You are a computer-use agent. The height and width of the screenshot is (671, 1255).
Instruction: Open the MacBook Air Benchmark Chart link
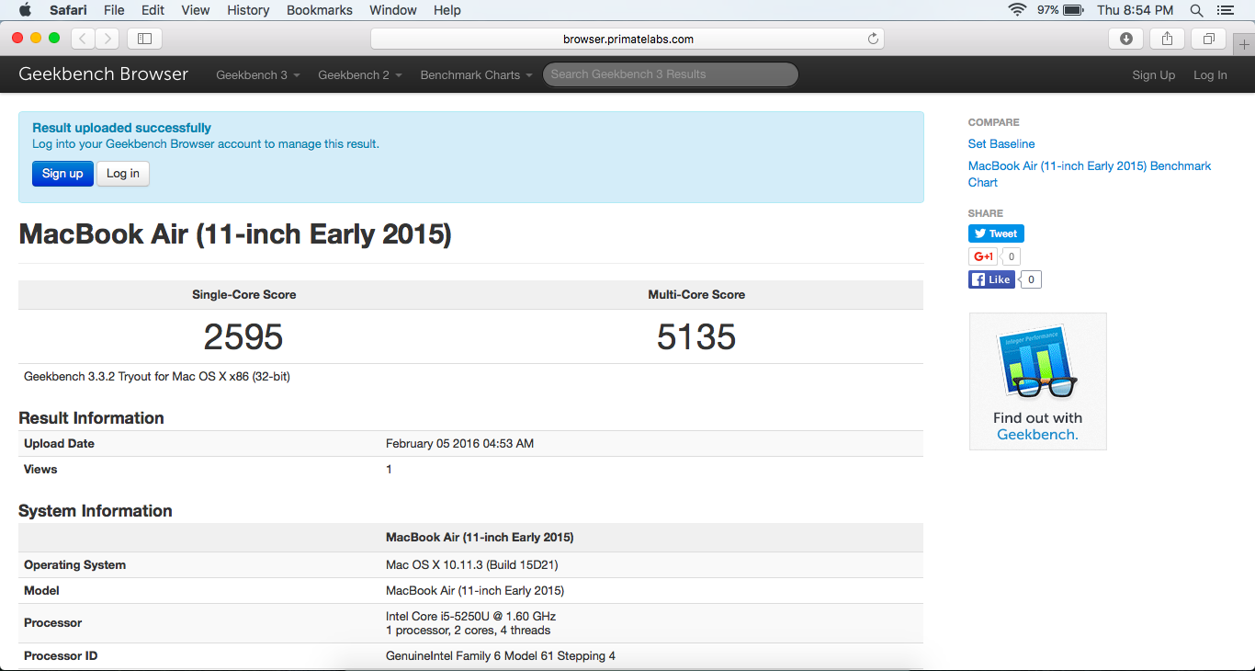(1090, 174)
